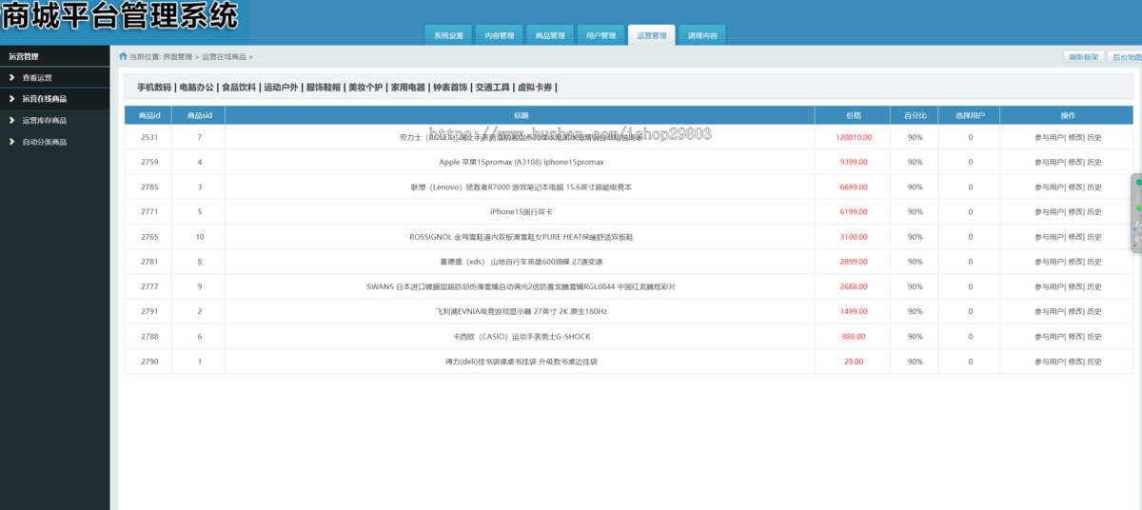1142x510 pixels.
Task: Filter by 交通工具 category
Action: click(x=493, y=87)
